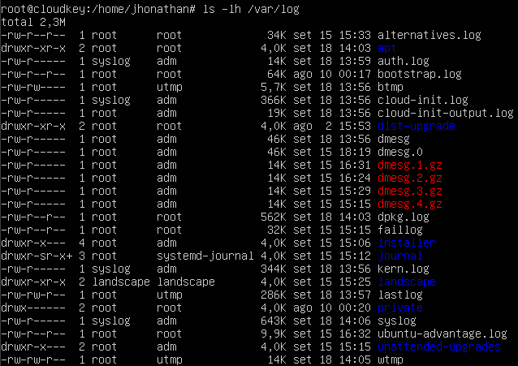Click the systemd-journal group text
Image resolution: width=518 pixels, height=366 pixels.
205,256
